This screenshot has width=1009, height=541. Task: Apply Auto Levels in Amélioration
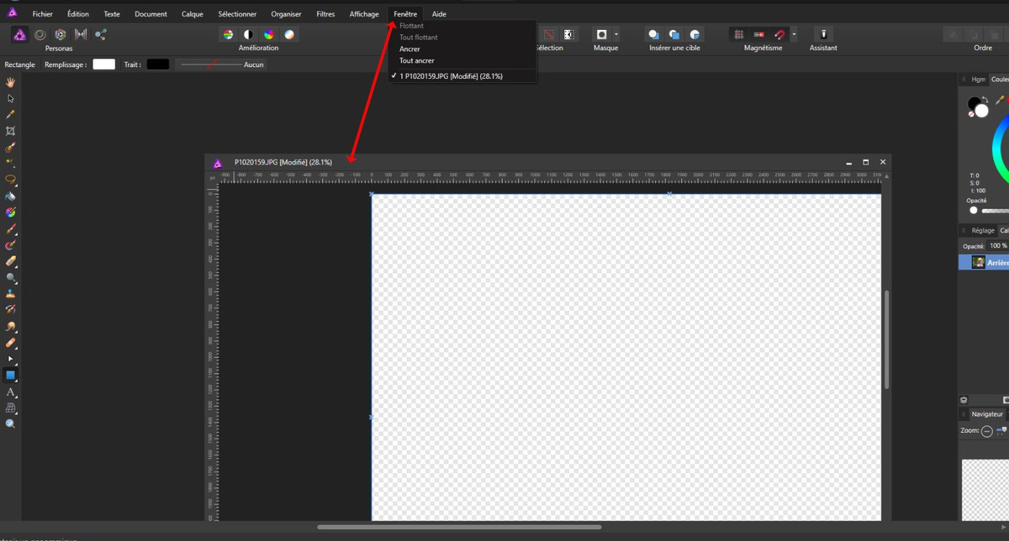click(228, 35)
